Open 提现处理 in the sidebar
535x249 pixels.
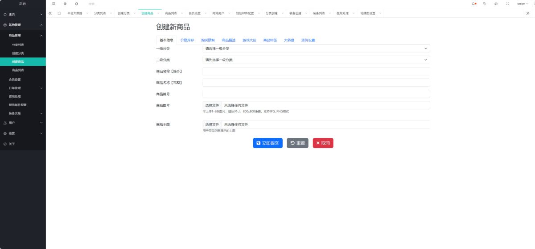coord(23,96)
